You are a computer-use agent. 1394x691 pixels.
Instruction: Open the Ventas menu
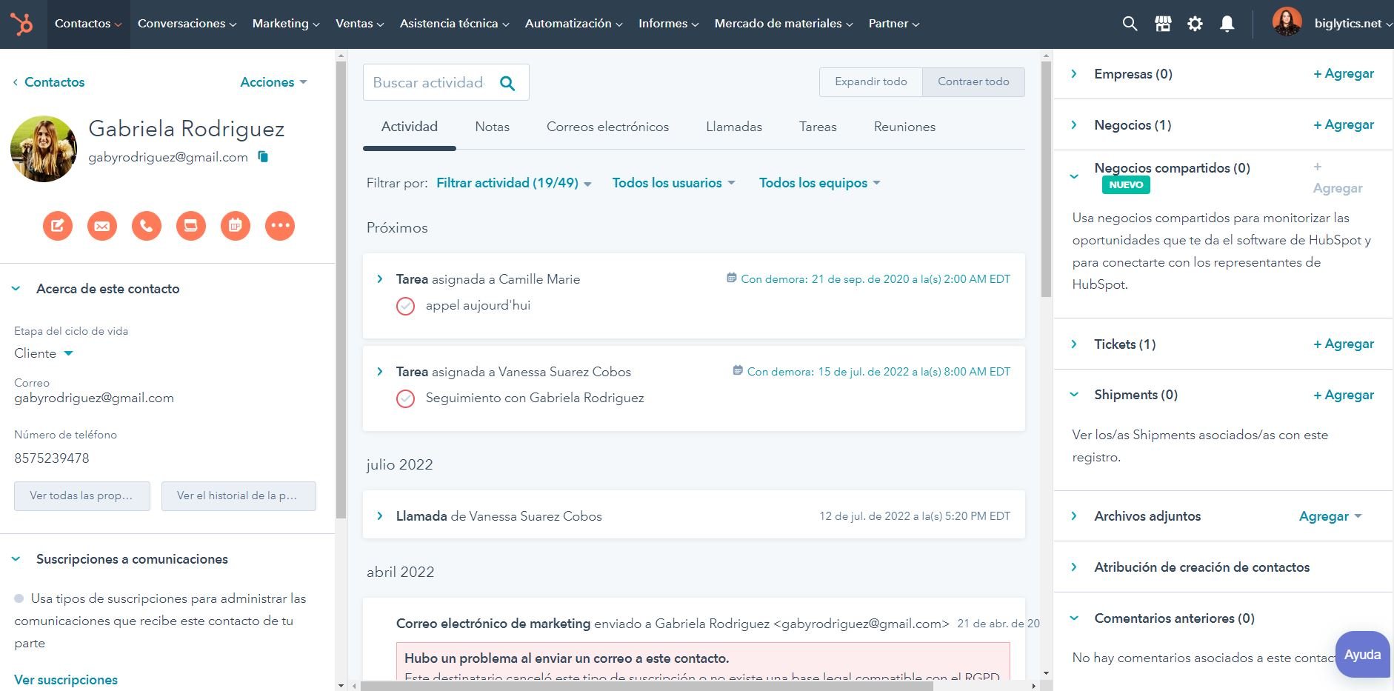pyautogui.click(x=360, y=24)
